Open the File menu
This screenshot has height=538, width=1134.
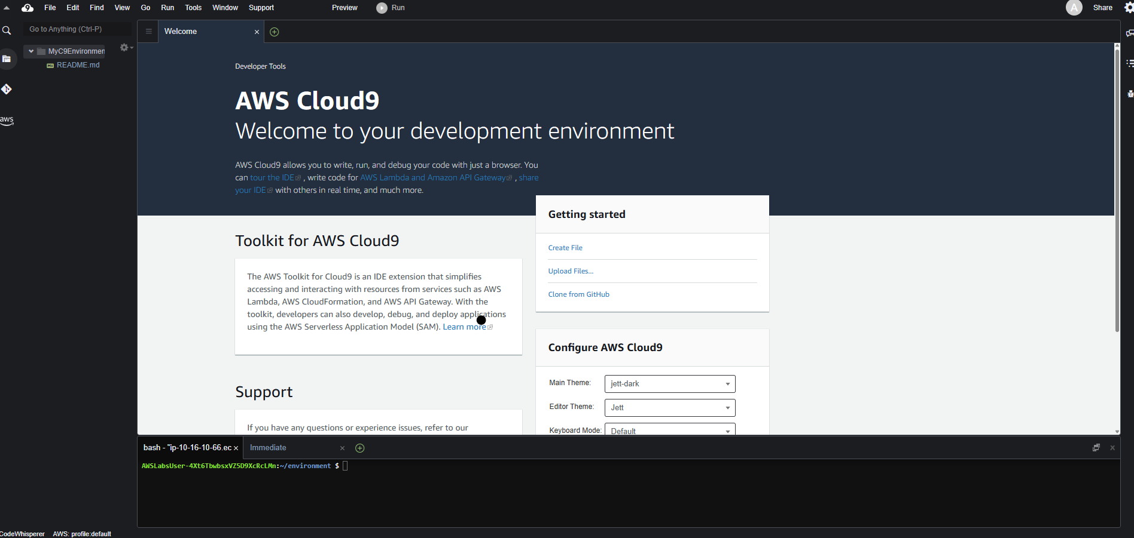pos(50,8)
